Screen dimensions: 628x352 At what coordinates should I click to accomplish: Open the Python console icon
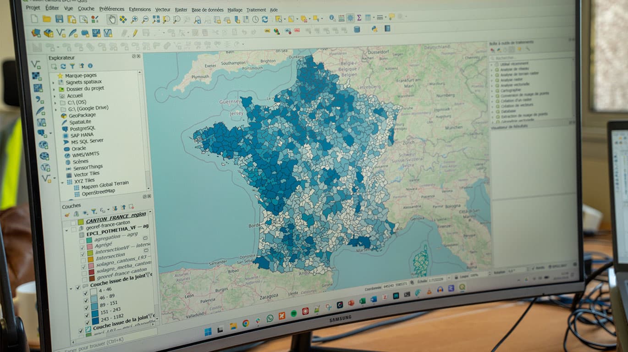coord(375,28)
